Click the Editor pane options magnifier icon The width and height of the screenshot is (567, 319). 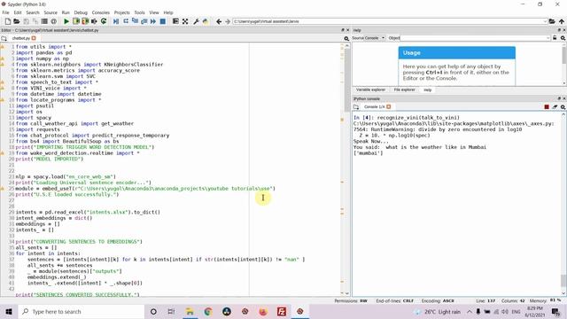pyautogui.click(x=346, y=38)
